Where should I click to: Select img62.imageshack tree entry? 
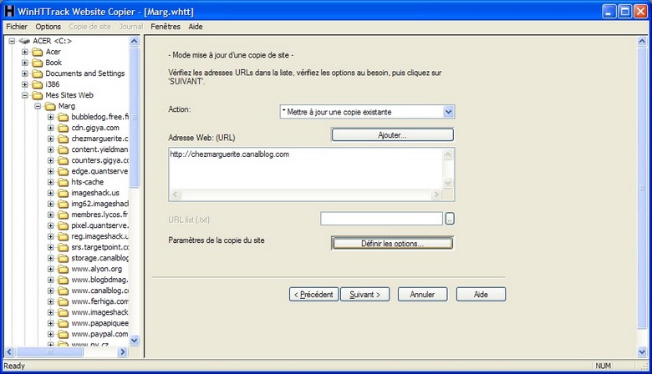[99, 204]
